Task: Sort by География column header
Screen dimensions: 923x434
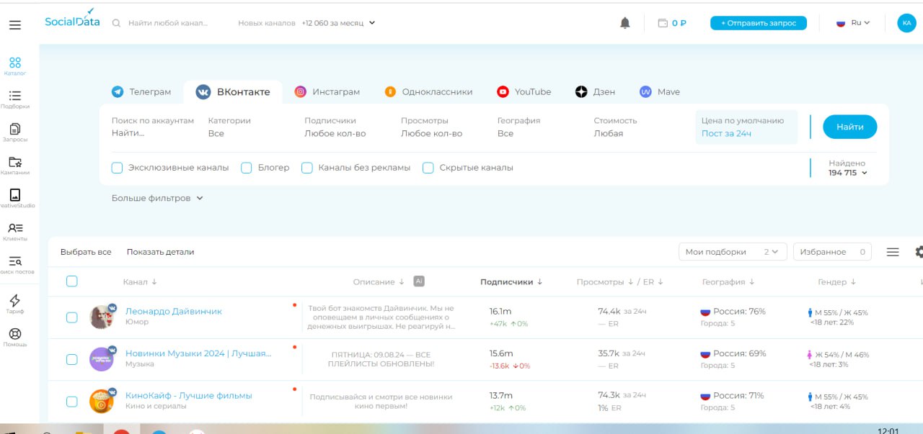Action: point(728,282)
